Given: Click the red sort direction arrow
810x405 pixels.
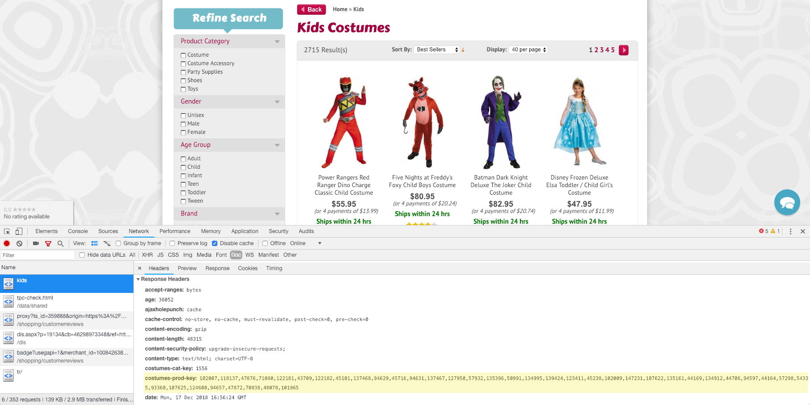Looking at the screenshot, I should 463,50.
